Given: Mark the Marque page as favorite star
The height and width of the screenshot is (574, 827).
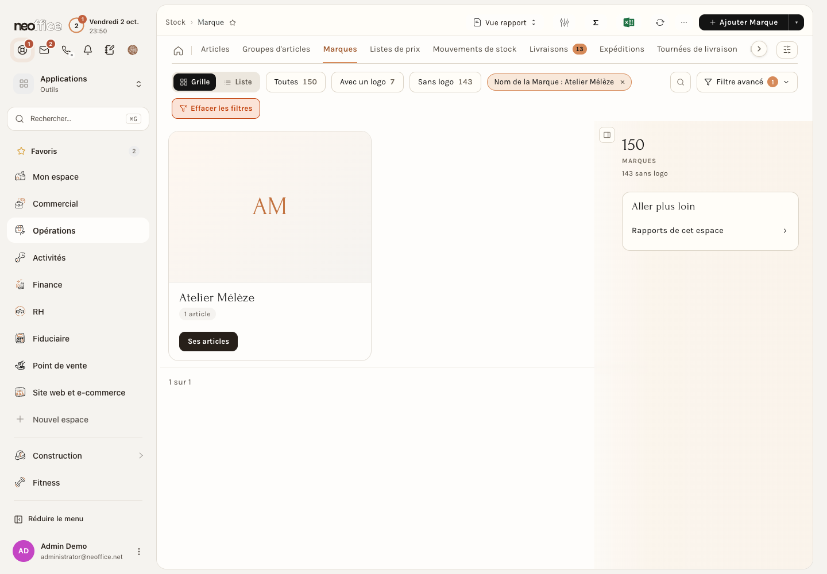Looking at the screenshot, I should [x=233, y=22].
